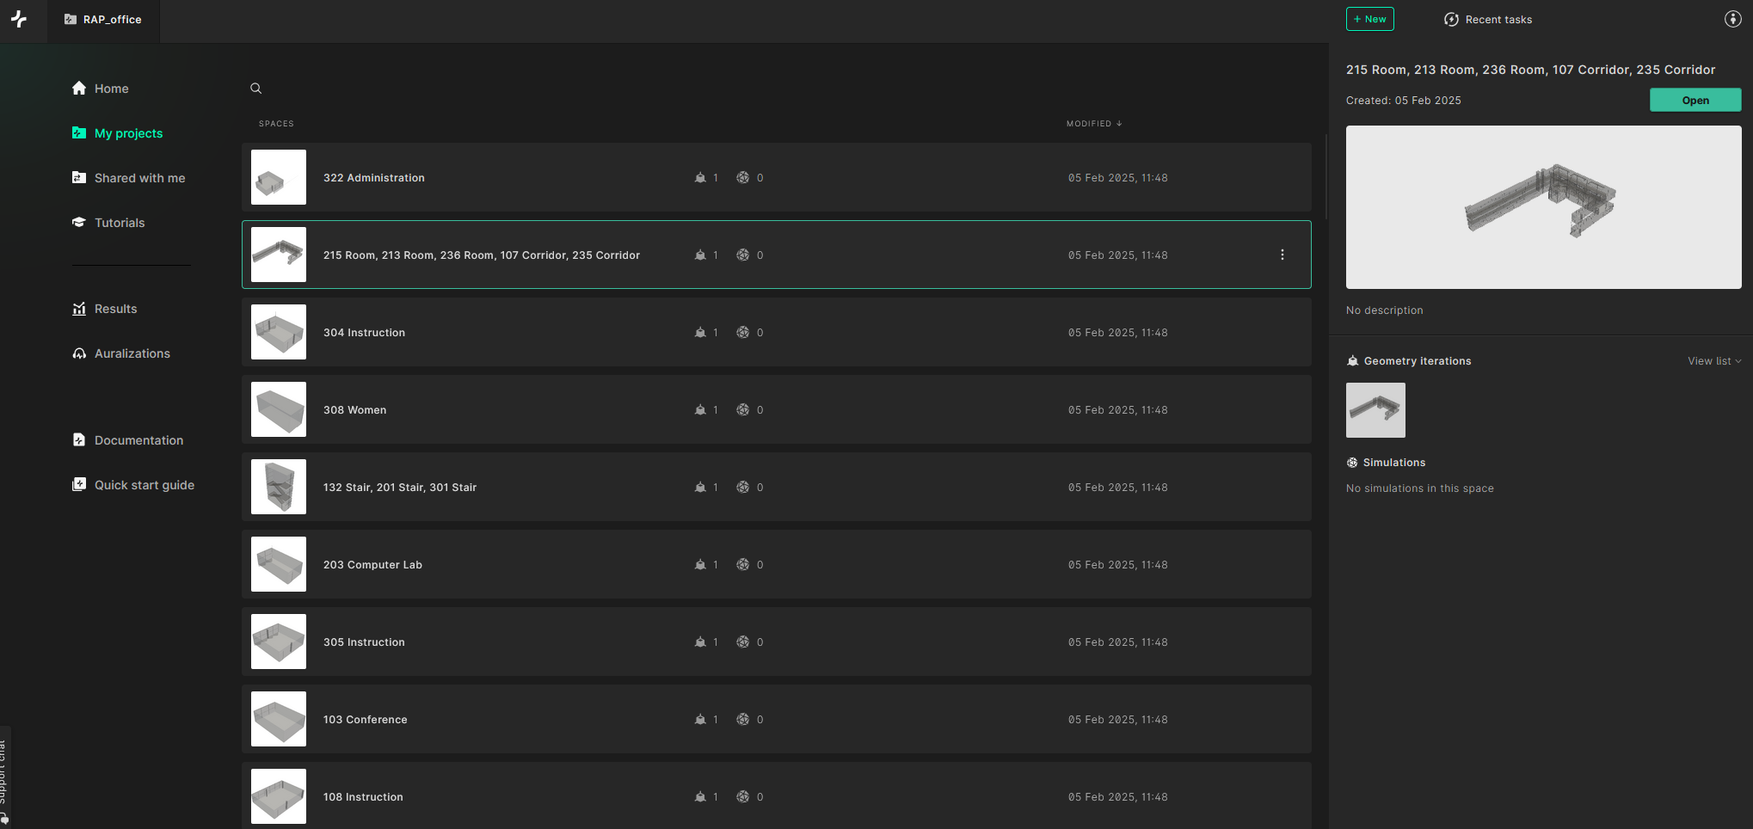The width and height of the screenshot is (1753, 829).
Task: Click the Home sidebar icon
Action: tap(79, 88)
